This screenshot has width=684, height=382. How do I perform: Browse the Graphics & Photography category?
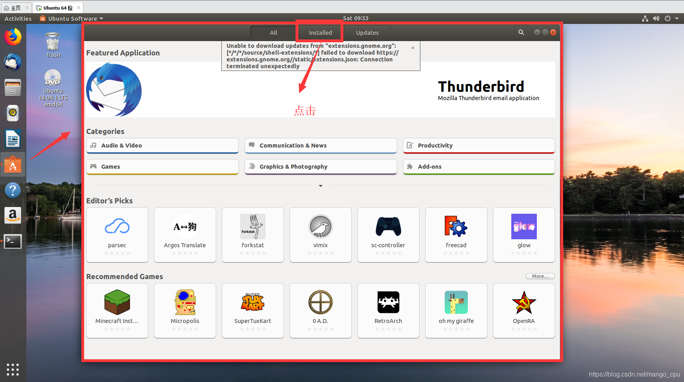click(321, 167)
